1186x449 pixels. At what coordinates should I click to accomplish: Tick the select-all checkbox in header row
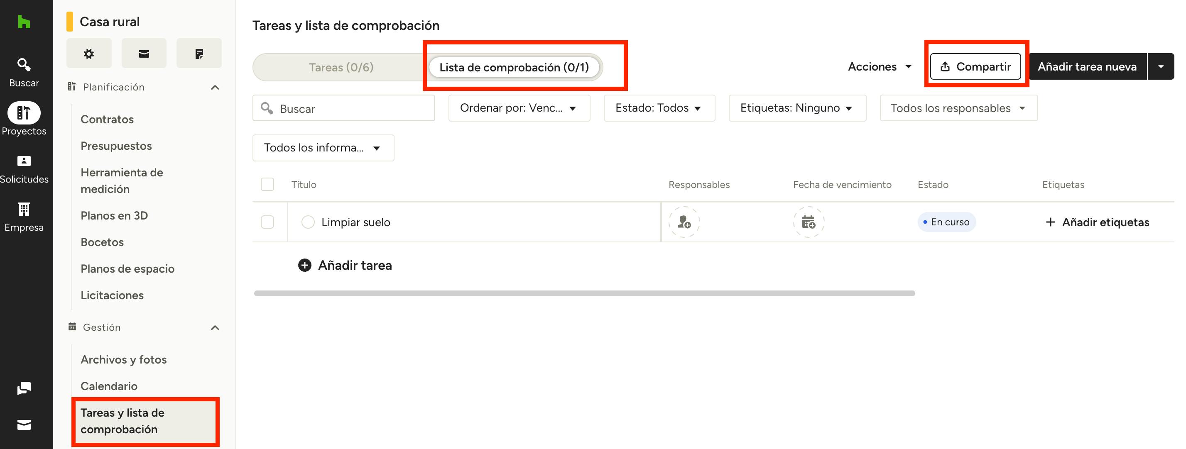coord(267,185)
